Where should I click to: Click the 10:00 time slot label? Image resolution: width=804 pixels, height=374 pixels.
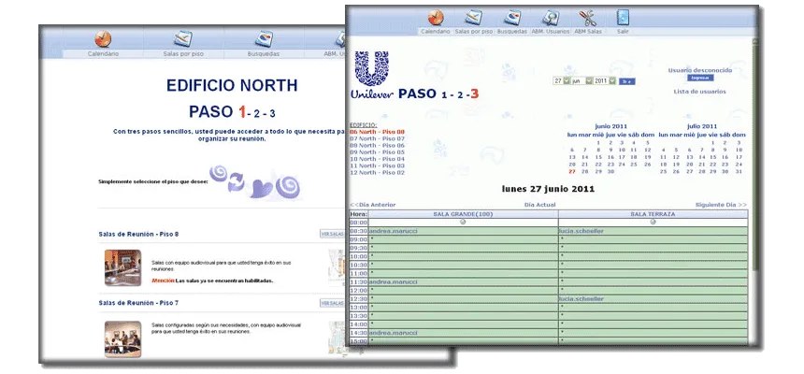[358, 256]
